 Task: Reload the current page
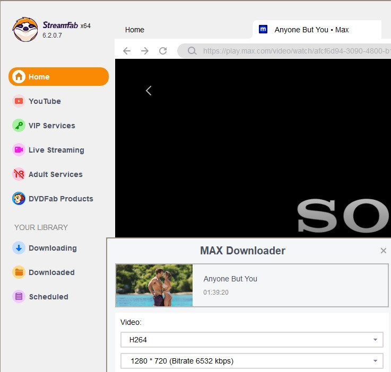[163, 51]
